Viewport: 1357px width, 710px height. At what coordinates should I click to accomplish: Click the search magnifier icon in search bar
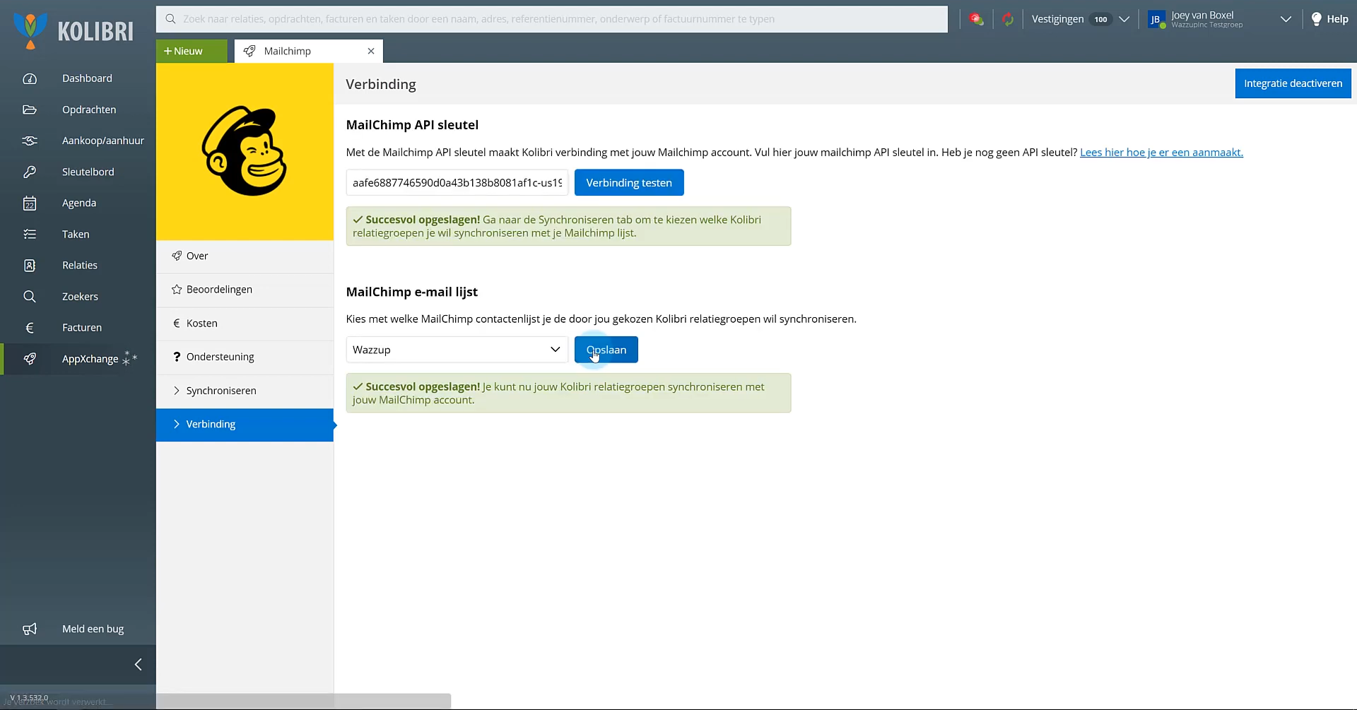170,19
